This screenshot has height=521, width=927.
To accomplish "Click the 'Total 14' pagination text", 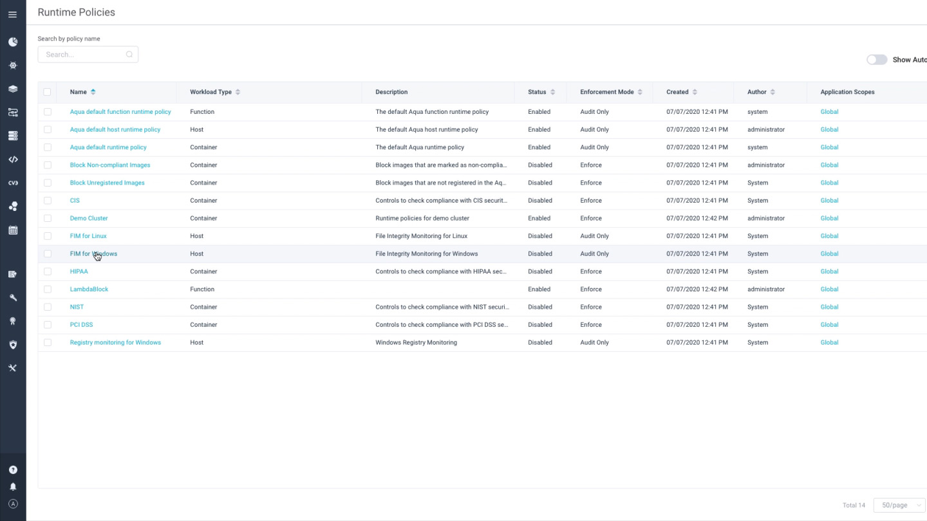I will click(x=854, y=506).
